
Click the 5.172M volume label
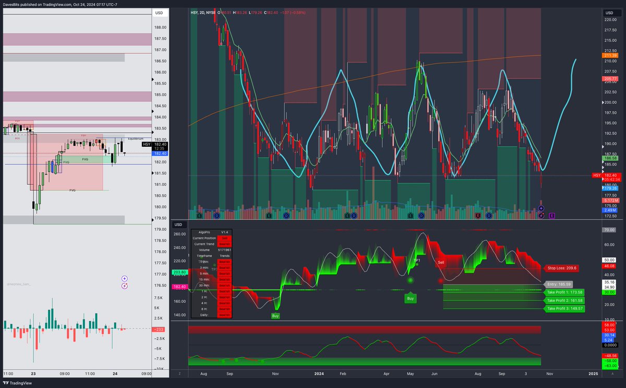click(x=610, y=201)
